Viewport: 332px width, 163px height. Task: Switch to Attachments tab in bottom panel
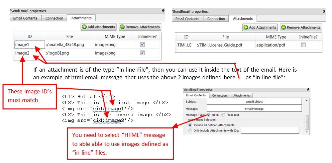(x=241, y=96)
